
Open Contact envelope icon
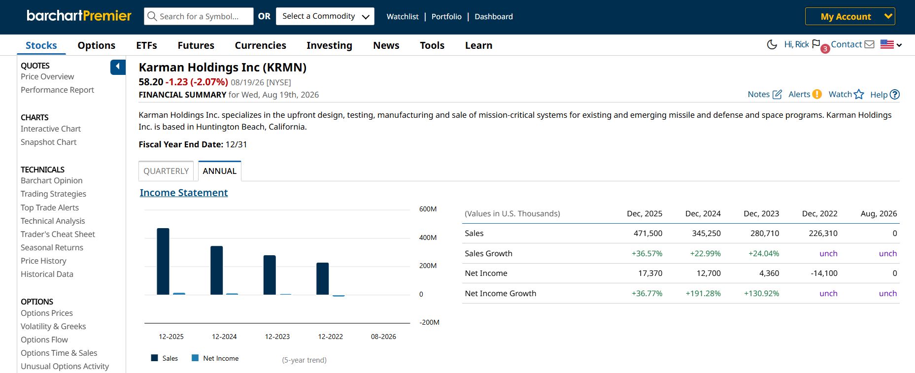(x=869, y=44)
